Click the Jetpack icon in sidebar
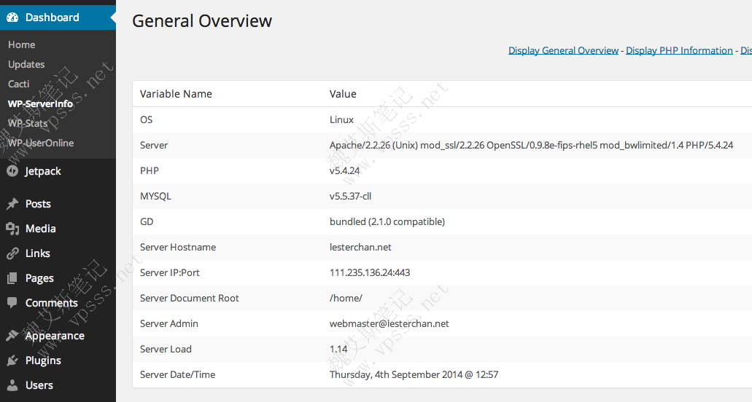 [12, 171]
